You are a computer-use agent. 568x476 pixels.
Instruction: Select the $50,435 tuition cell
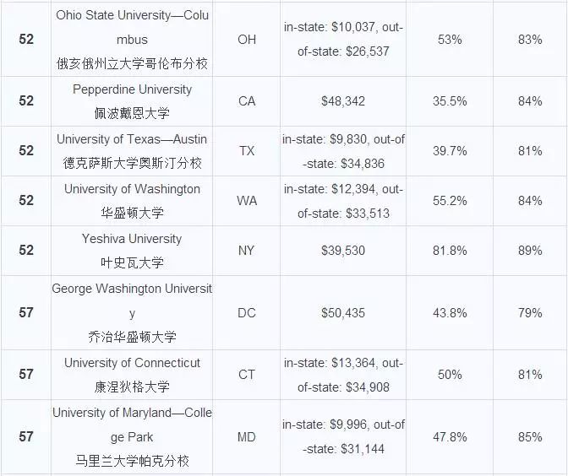(343, 313)
